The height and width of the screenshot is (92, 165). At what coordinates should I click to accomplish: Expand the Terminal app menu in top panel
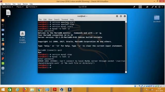point(32,7)
